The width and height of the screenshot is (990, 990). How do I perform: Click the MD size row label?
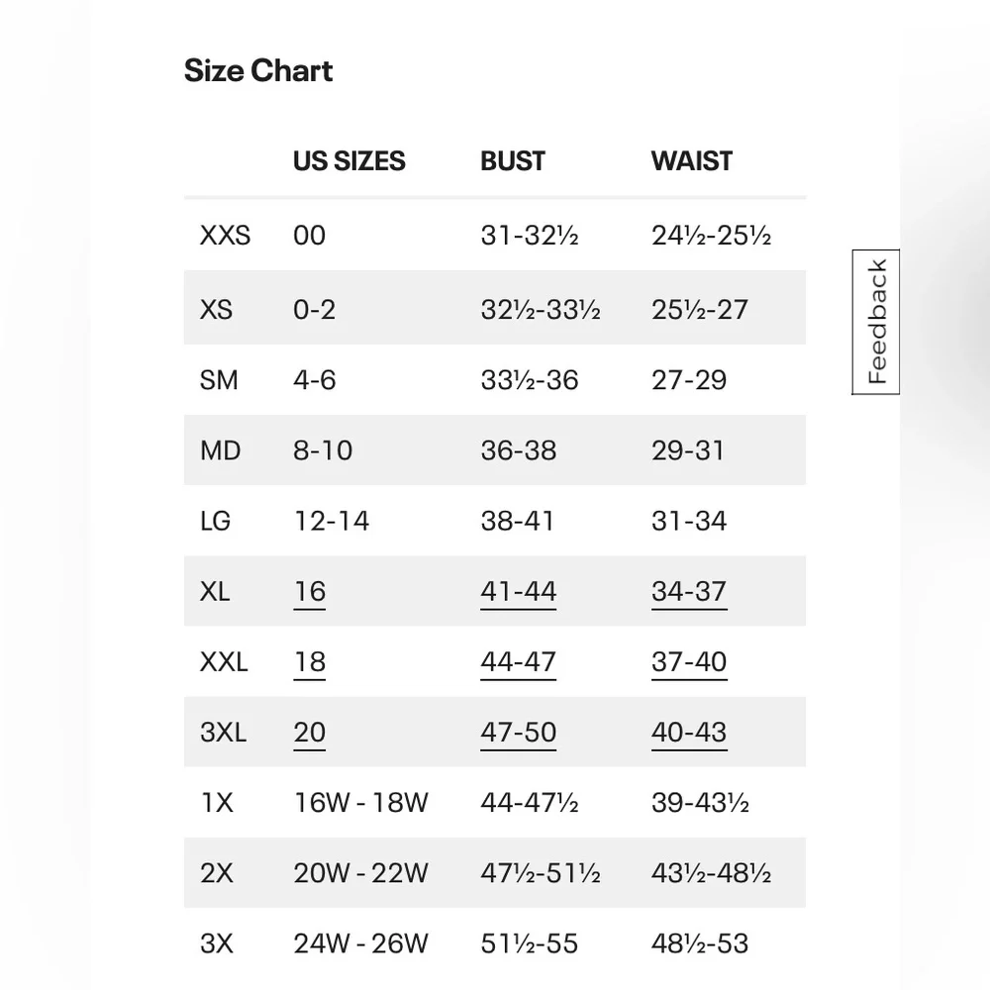[x=220, y=450]
